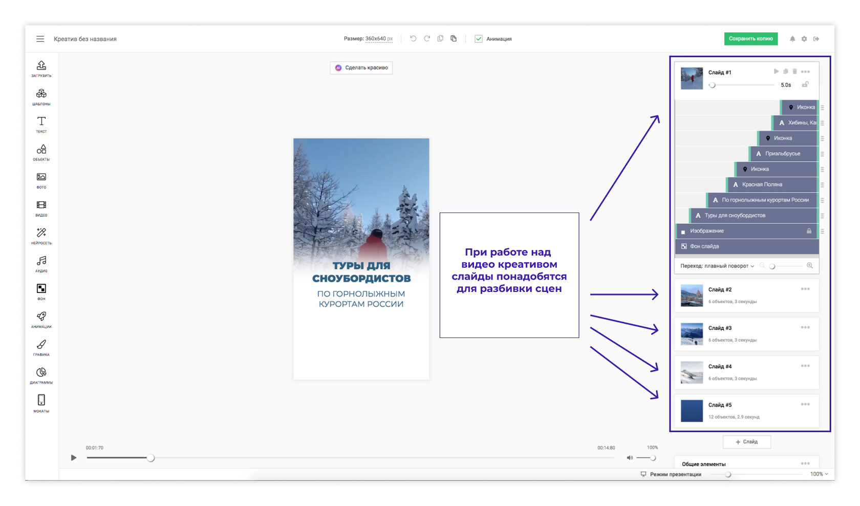Open the Графика panel
860x506 pixels.
coord(41,348)
